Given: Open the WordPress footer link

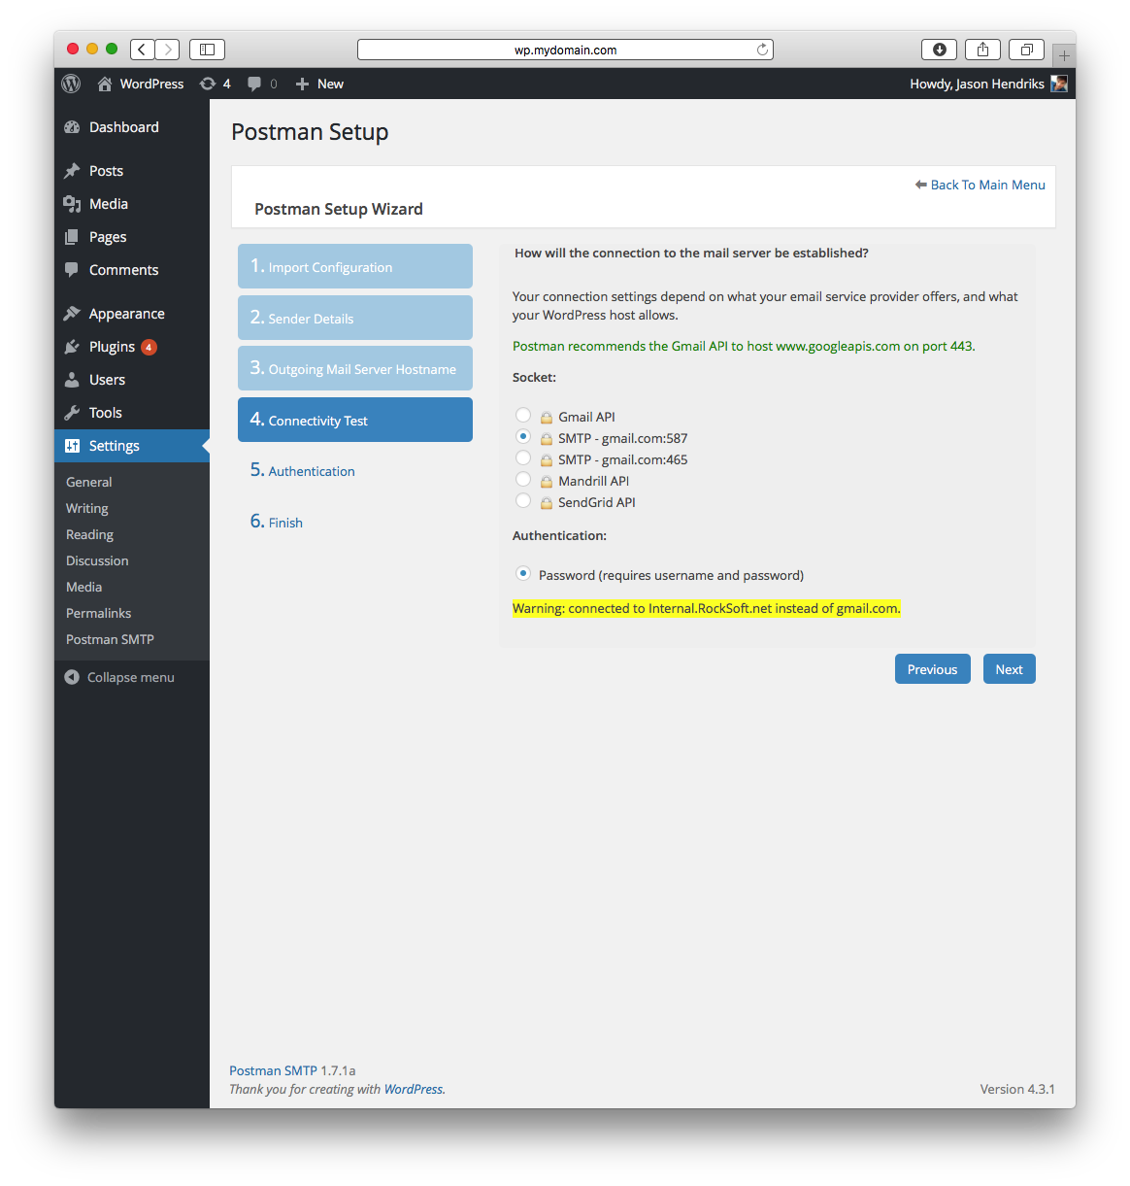Looking at the screenshot, I should click(x=414, y=1089).
